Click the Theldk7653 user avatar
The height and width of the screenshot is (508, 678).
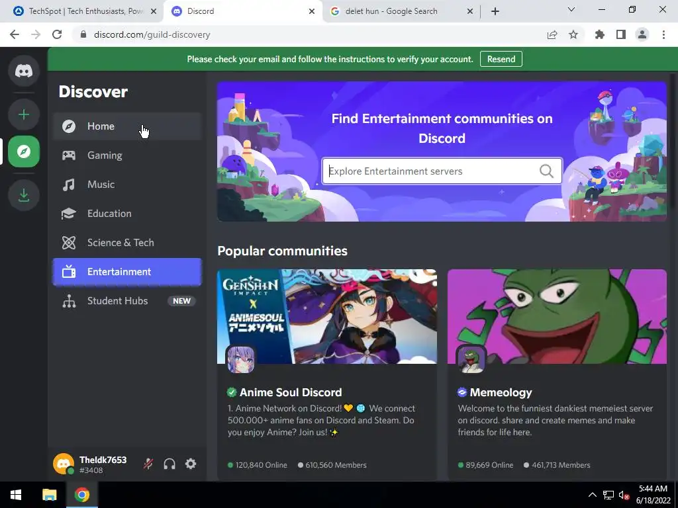click(64, 464)
